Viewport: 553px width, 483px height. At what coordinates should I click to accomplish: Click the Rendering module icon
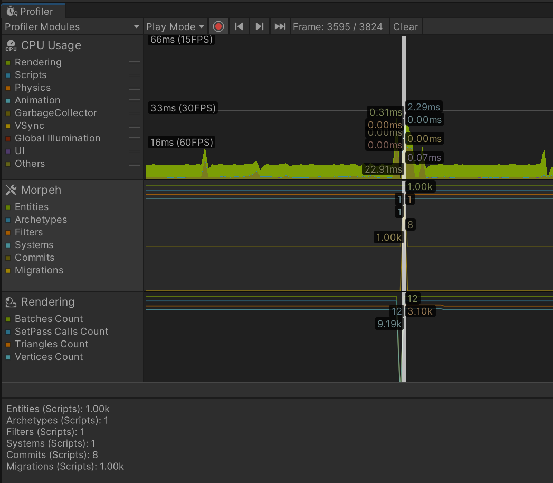point(11,302)
